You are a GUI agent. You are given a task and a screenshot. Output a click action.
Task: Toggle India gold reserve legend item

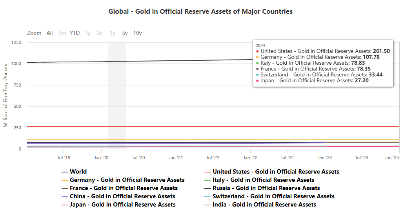(x=264, y=205)
